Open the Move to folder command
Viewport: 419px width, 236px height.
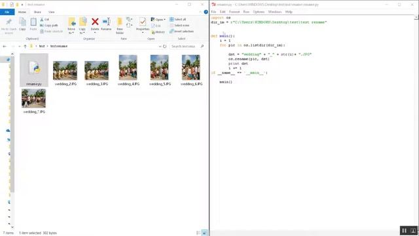[71, 26]
